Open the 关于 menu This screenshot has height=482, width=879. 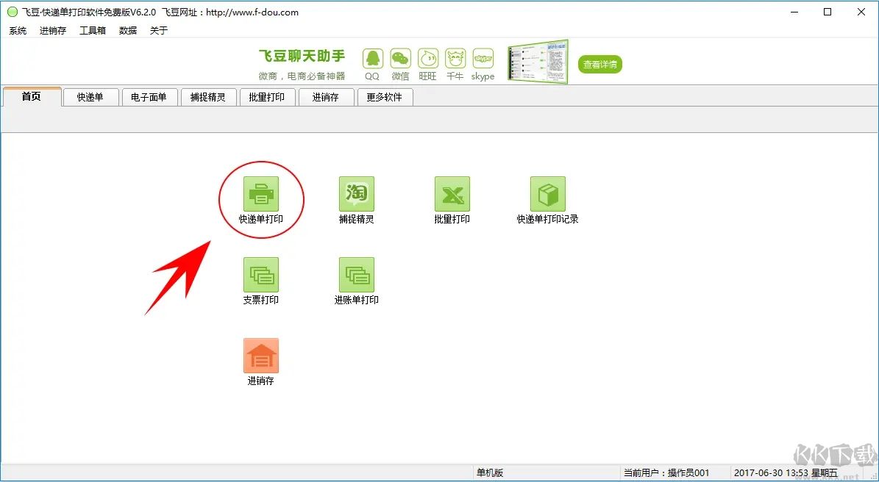click(x=159, y=31)
